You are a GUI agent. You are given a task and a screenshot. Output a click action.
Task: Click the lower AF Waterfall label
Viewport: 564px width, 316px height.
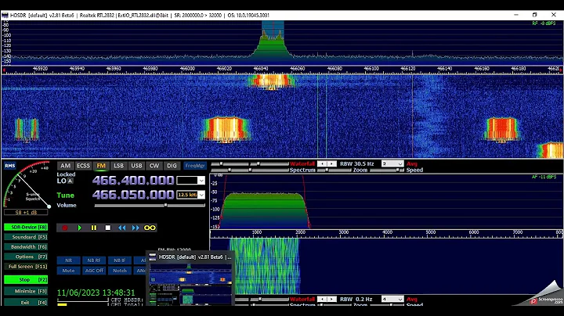pos(302,299)
